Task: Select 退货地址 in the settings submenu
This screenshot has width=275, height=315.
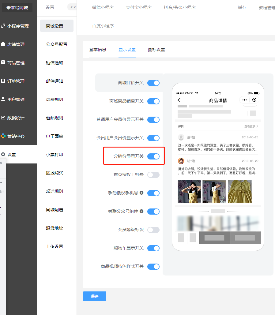Action: (x=55, y=228)
